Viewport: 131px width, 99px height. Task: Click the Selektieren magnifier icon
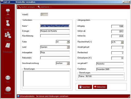click(x=39, y=7)
